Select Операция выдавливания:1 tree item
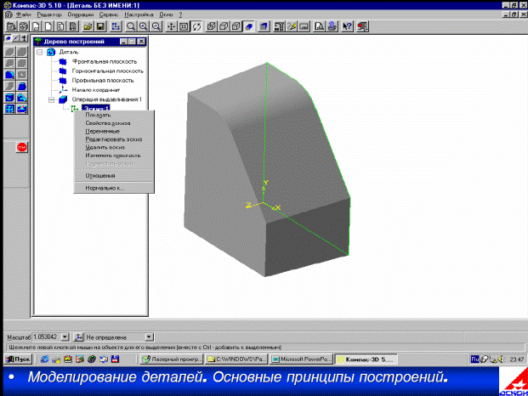This screenshot has height=396, width=528. point(107,99)
